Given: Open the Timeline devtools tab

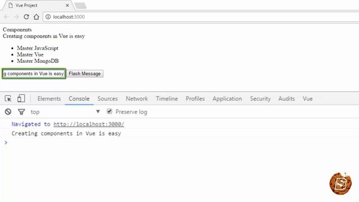Looking at the screenshot, I should point(167,99).
